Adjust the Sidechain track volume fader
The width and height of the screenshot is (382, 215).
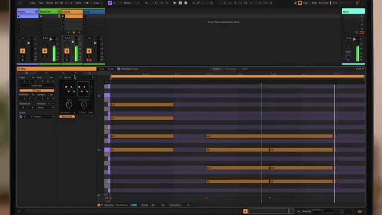coord(51,39)
